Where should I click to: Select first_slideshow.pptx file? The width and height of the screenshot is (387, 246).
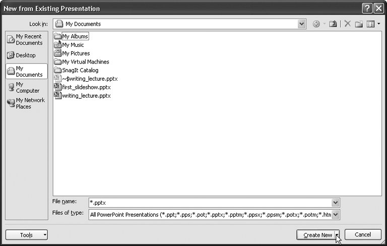(x=82, y=87)
